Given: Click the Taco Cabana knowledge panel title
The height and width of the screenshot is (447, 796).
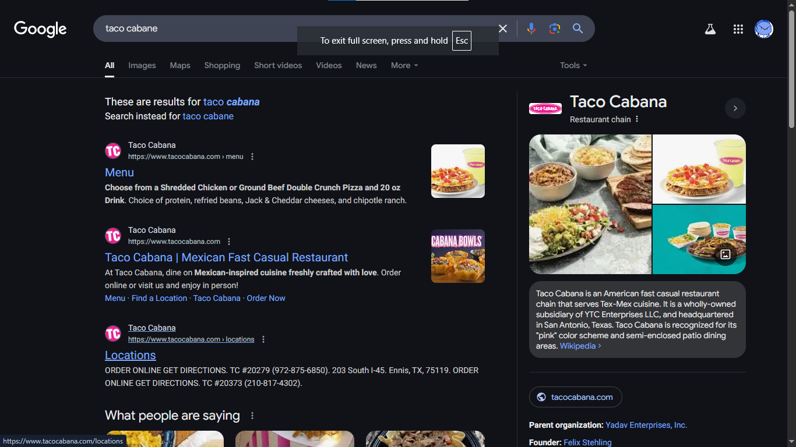Looking at the screenshot, I should (618, 102).
